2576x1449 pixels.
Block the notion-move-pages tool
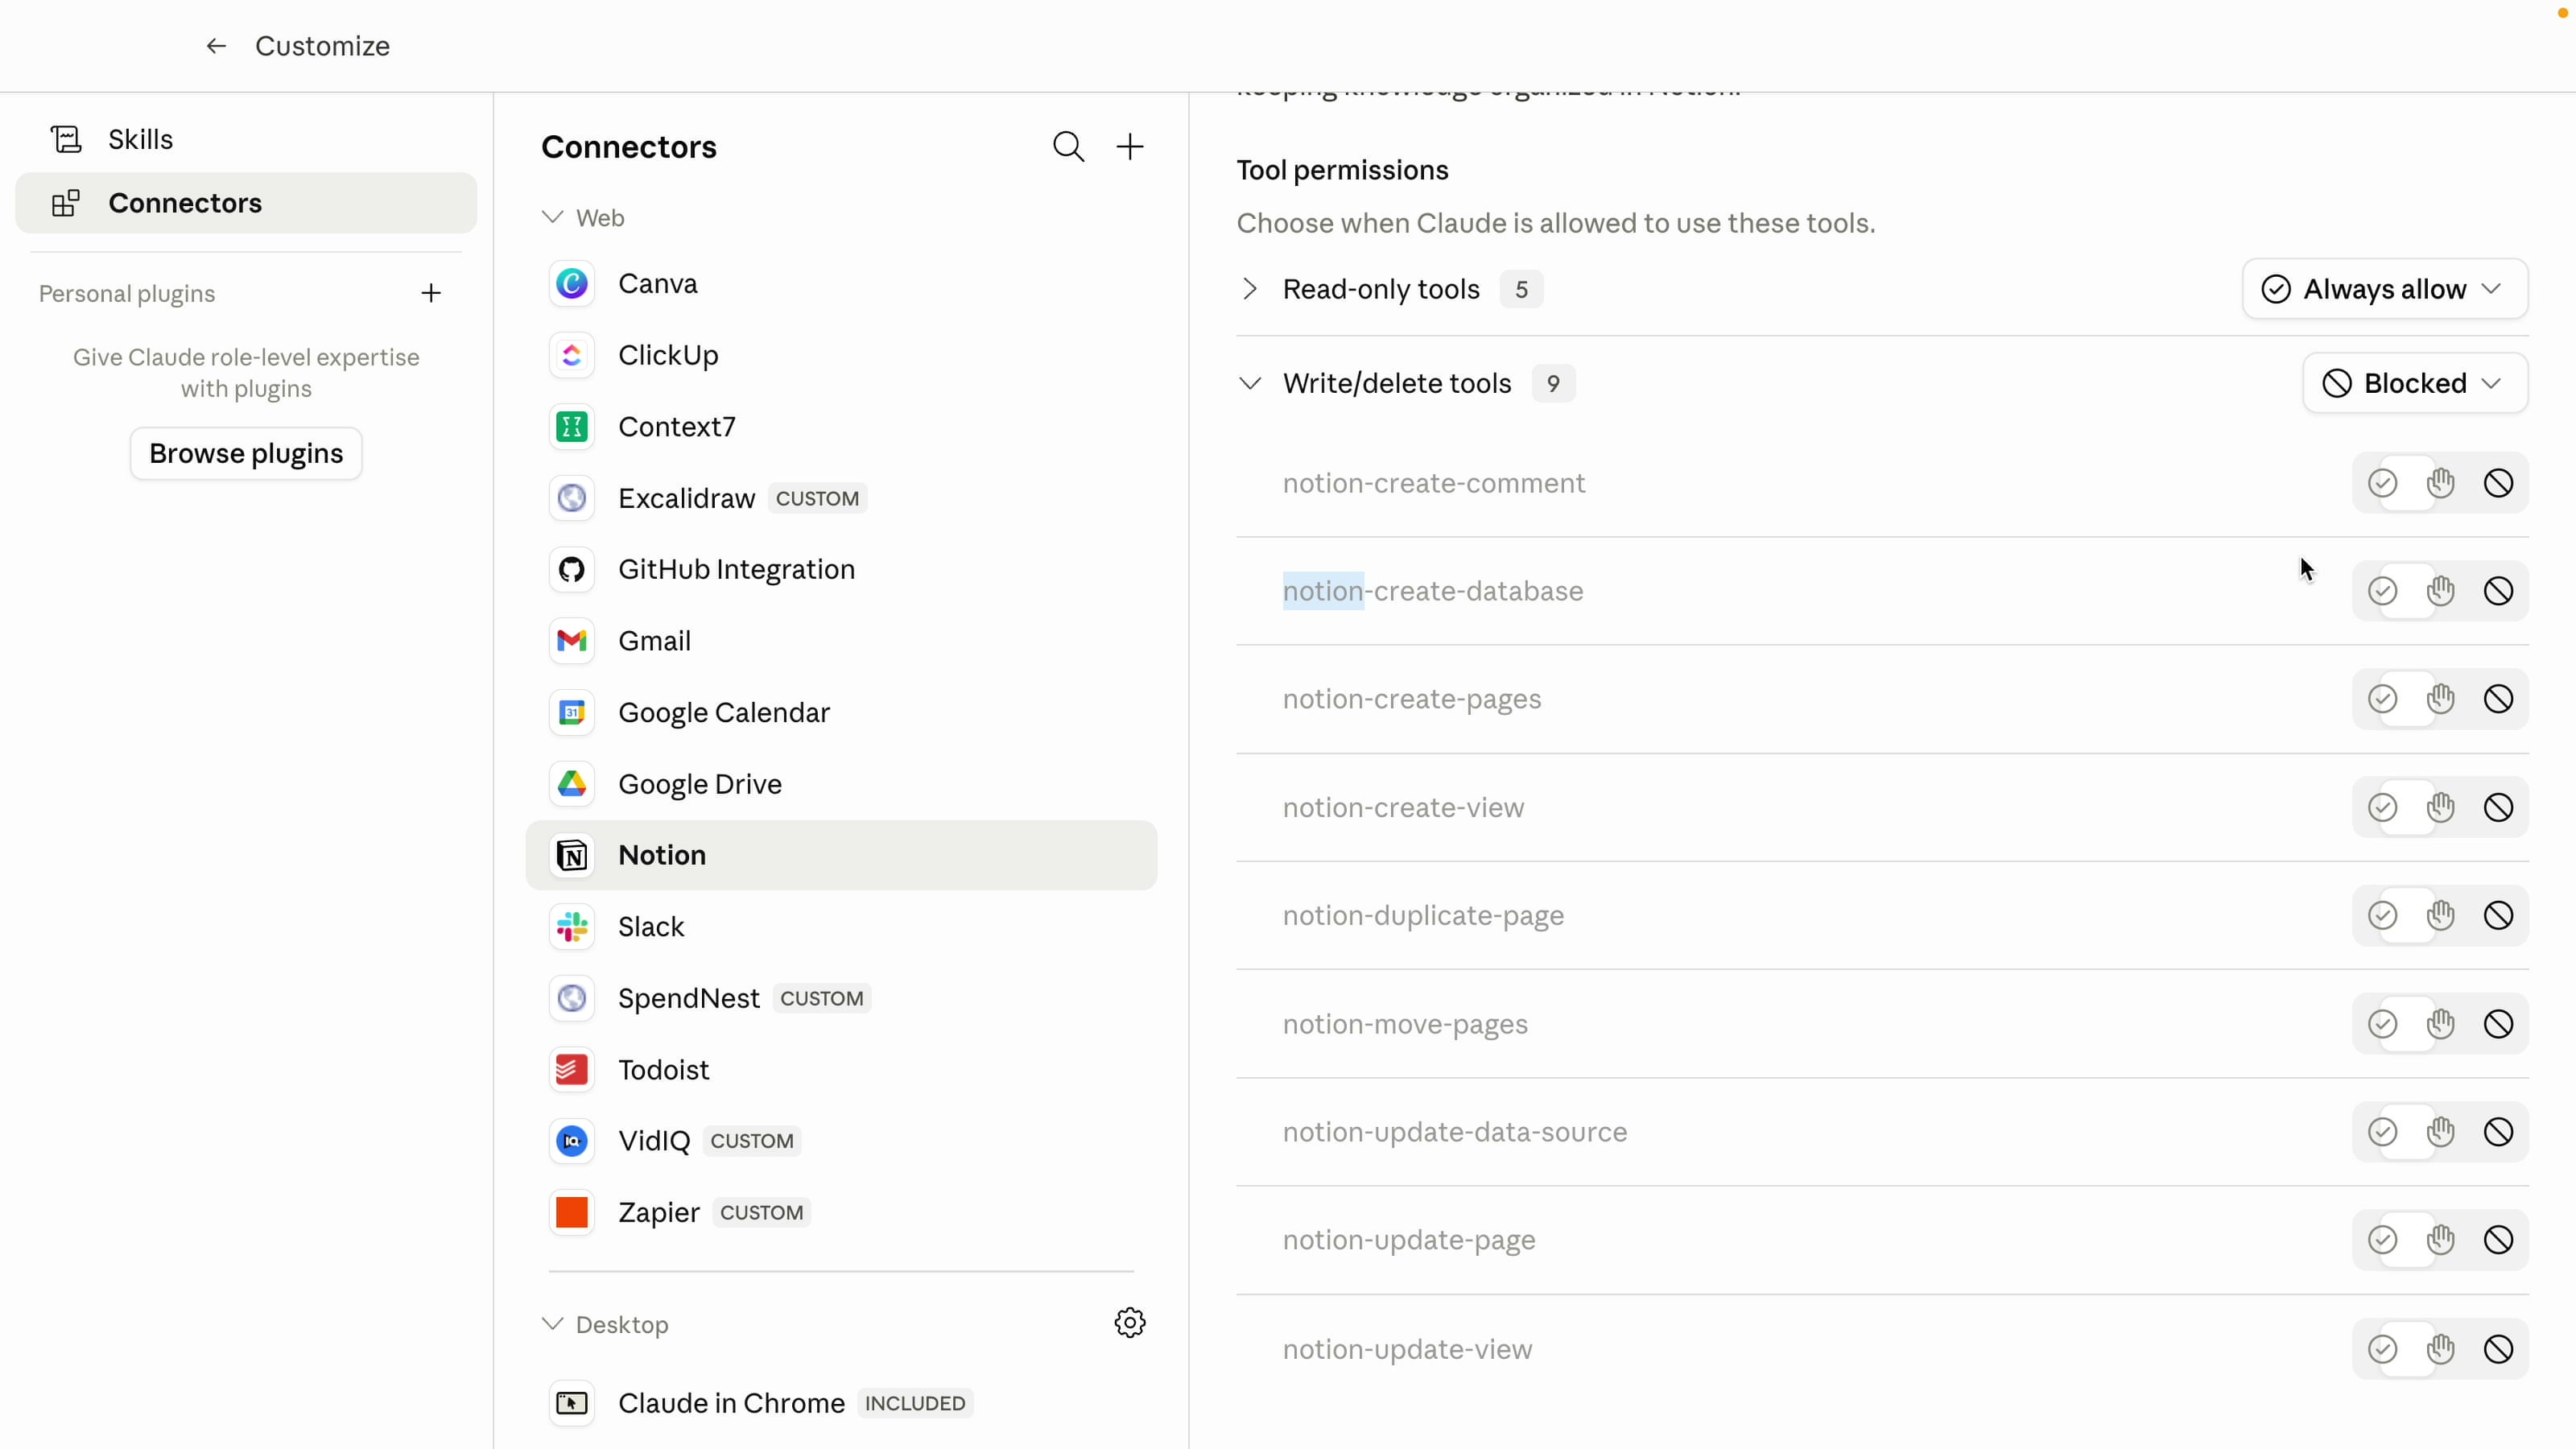[x=2498, y=1024]
